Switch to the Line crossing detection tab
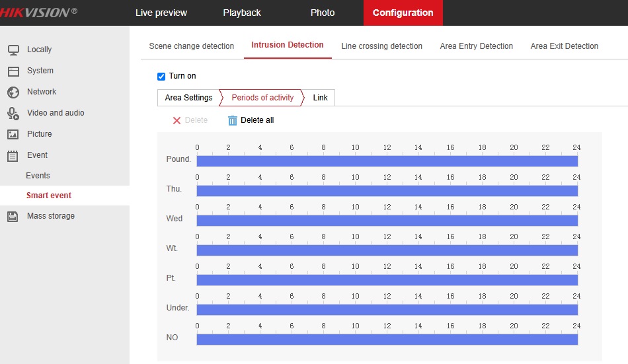This screenshot has width=628, height=364. pos(381,46)
